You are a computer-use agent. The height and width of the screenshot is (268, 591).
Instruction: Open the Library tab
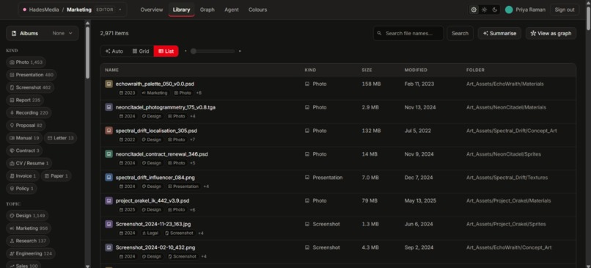[181, 10]
